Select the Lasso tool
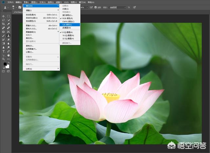This screenshot has width=210, height=153. click(x=3, y=20)
